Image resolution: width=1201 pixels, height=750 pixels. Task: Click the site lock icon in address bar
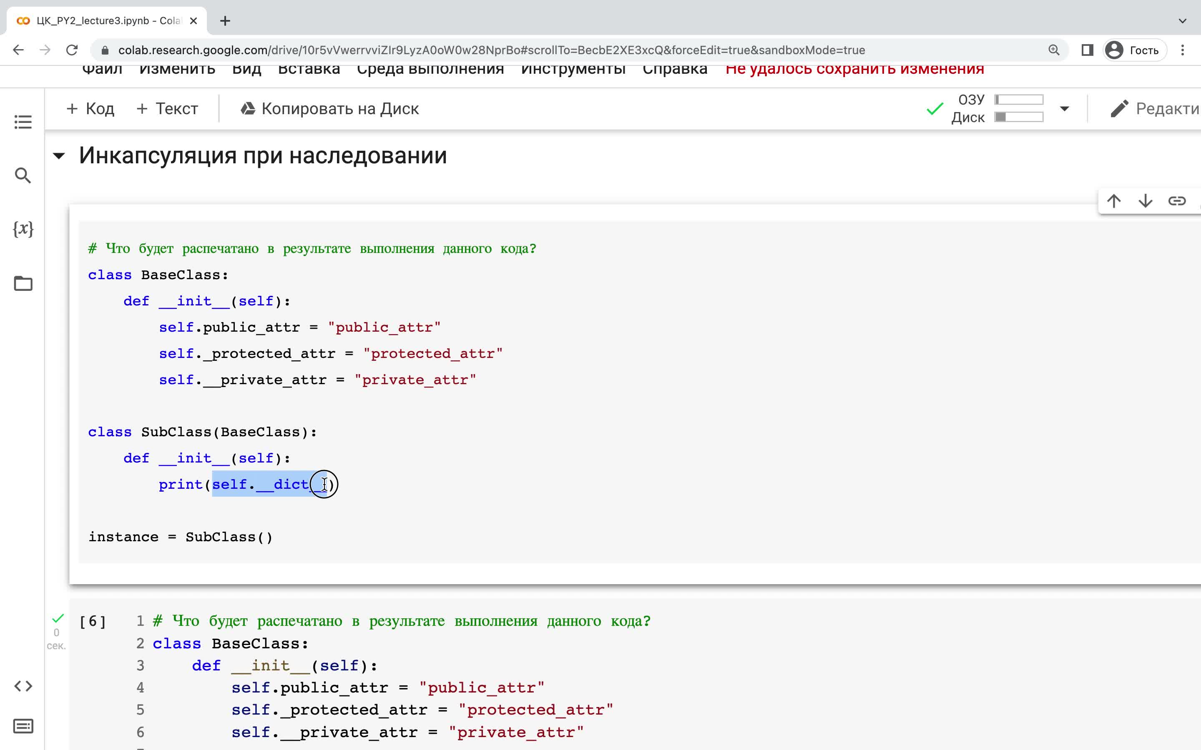click(x=105, y=50)
